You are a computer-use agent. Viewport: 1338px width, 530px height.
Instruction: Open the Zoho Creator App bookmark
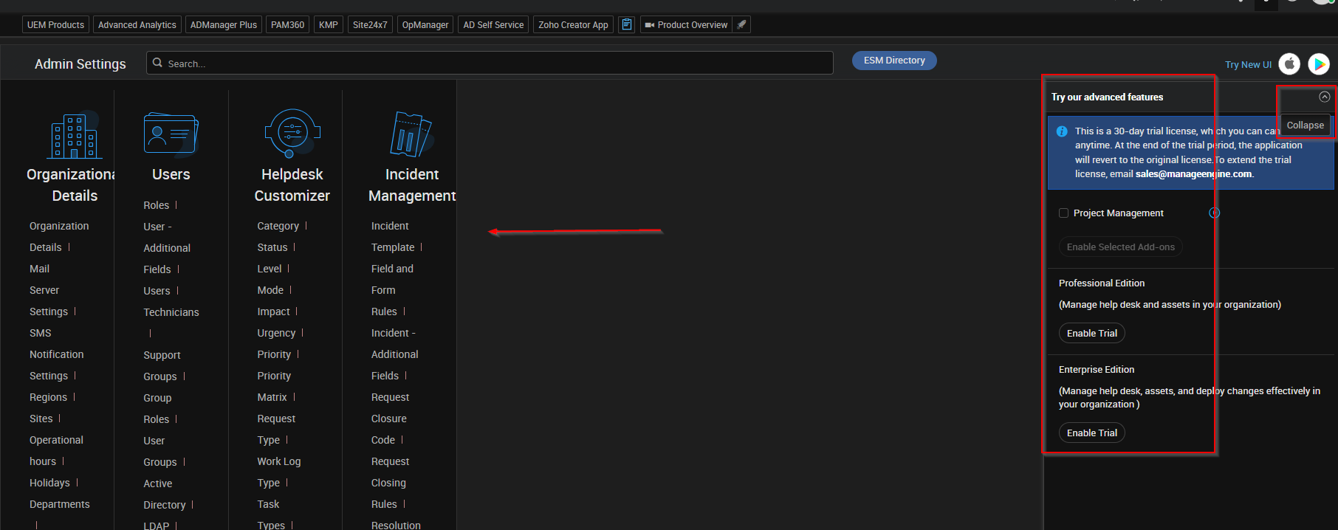573,24
